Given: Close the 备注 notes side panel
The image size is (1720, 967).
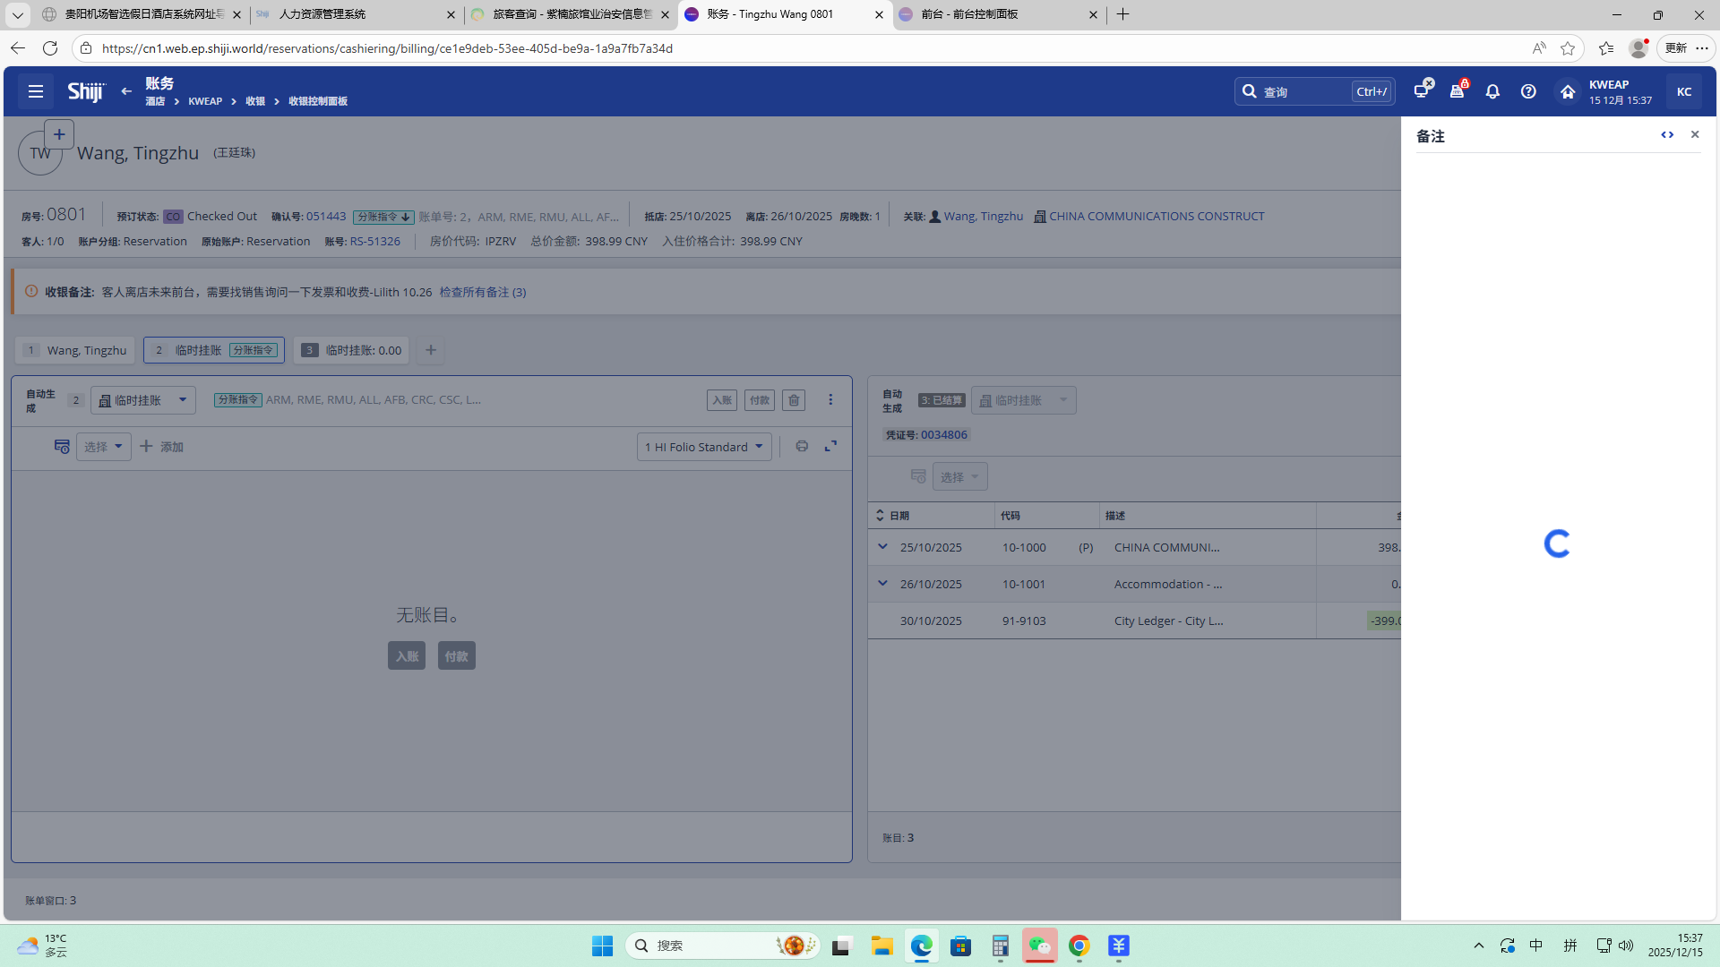Looking at the screenshot, I should pyautogui.click(x=1695, y=134).
